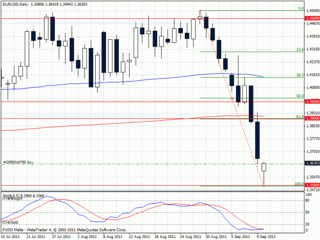Screen dimensions: 320x240
Task: Click the 1.43150 price scale value
Action: tap(313, 49)
